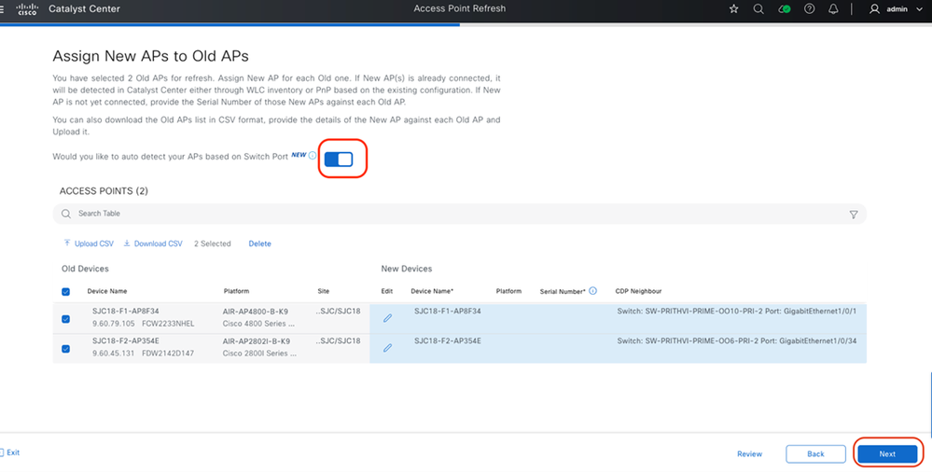Click the Exit link

[x=9, y=452]
